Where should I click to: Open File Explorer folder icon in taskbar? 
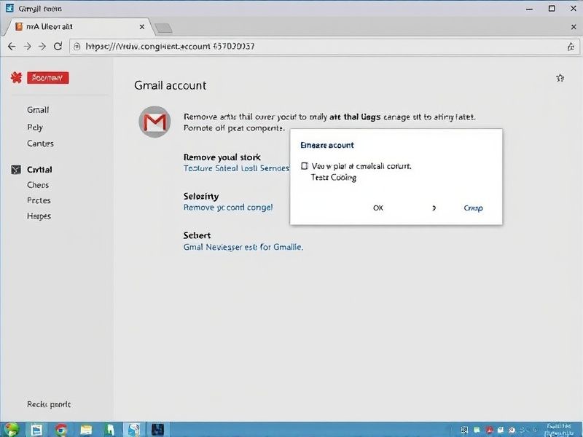coord(86,430)
